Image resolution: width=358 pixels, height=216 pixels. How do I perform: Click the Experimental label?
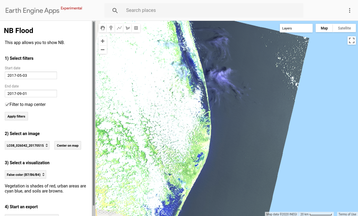[x=71, y=8]
